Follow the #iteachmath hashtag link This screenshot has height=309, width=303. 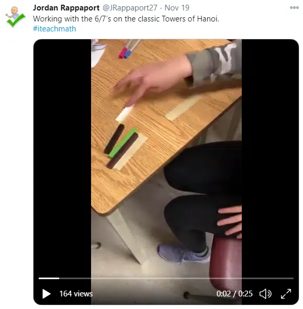[x=54, y=29]
